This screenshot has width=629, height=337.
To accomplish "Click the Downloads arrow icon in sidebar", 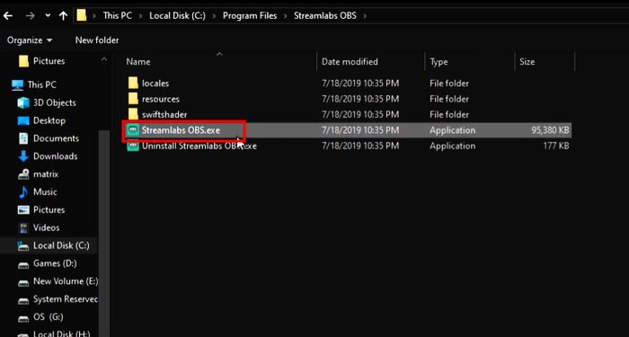I will (x=23, y=156).
